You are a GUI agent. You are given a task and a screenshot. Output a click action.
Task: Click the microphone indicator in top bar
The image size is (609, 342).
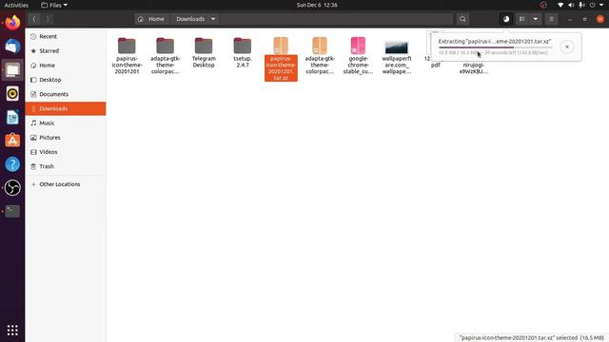coord(581,5)
